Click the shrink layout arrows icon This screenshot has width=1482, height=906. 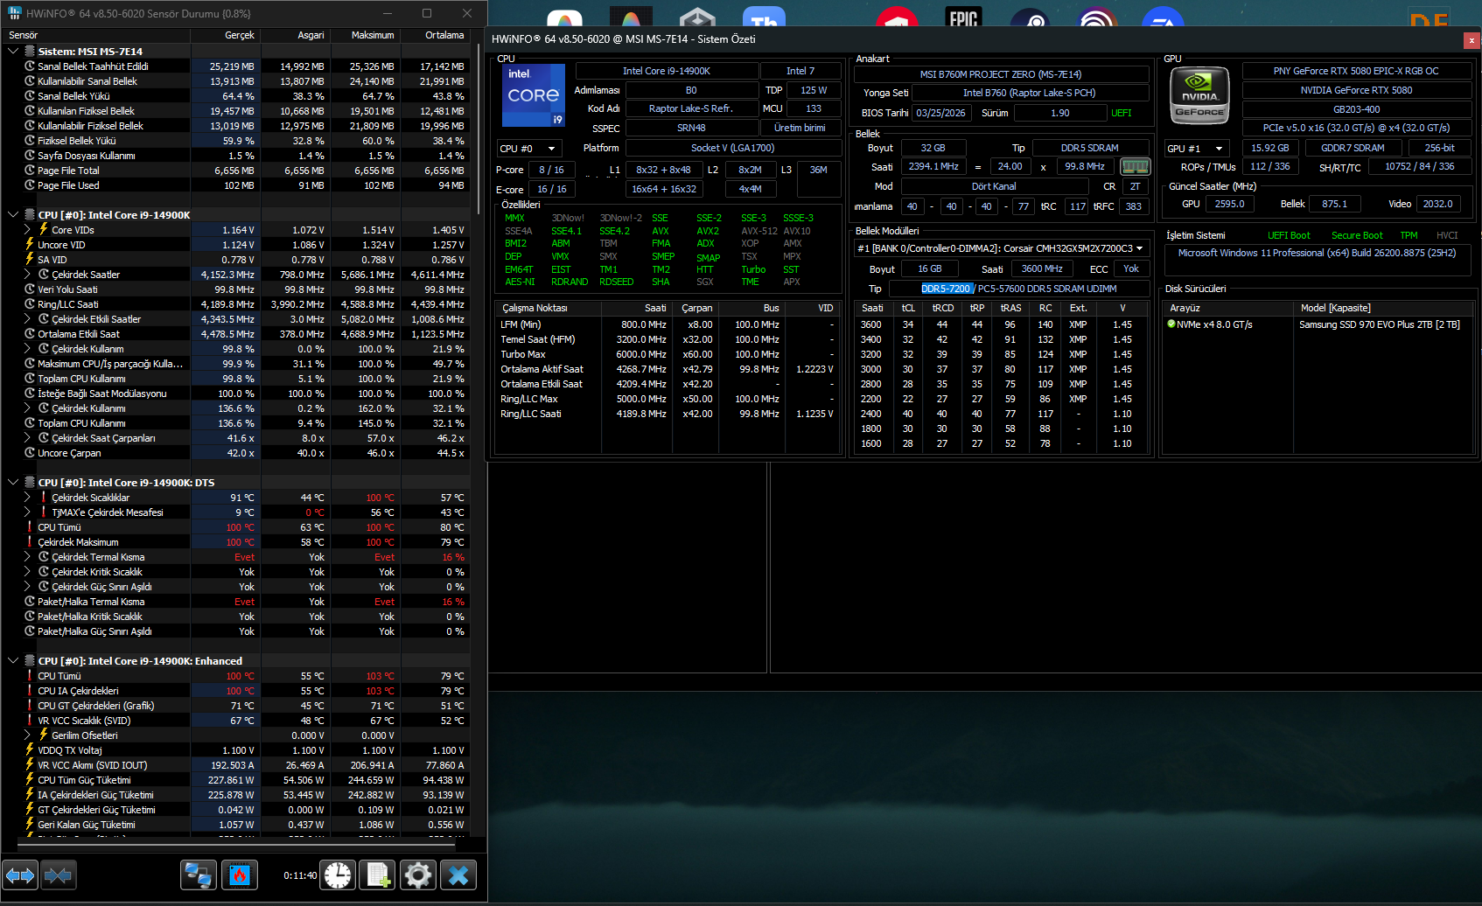[x=59, y=875]
